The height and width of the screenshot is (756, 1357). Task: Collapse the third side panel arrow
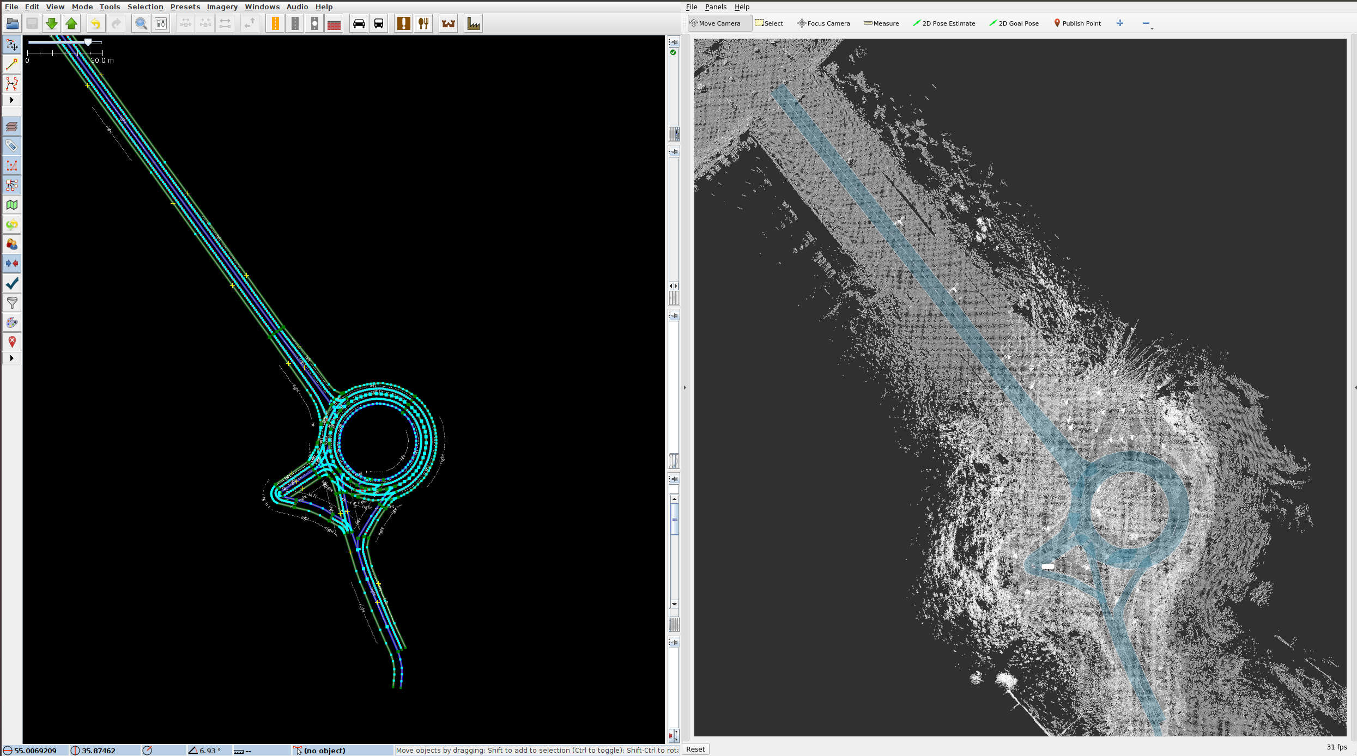click(x=674, y=315)
